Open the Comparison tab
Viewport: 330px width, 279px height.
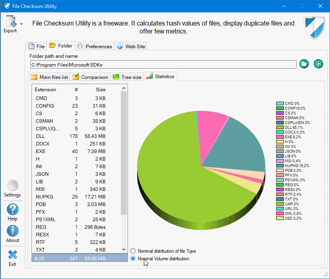pyautogui.click(x=90, y=77)
